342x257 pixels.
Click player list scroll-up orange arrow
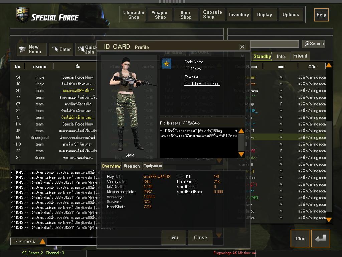click(x=329, y=65)
